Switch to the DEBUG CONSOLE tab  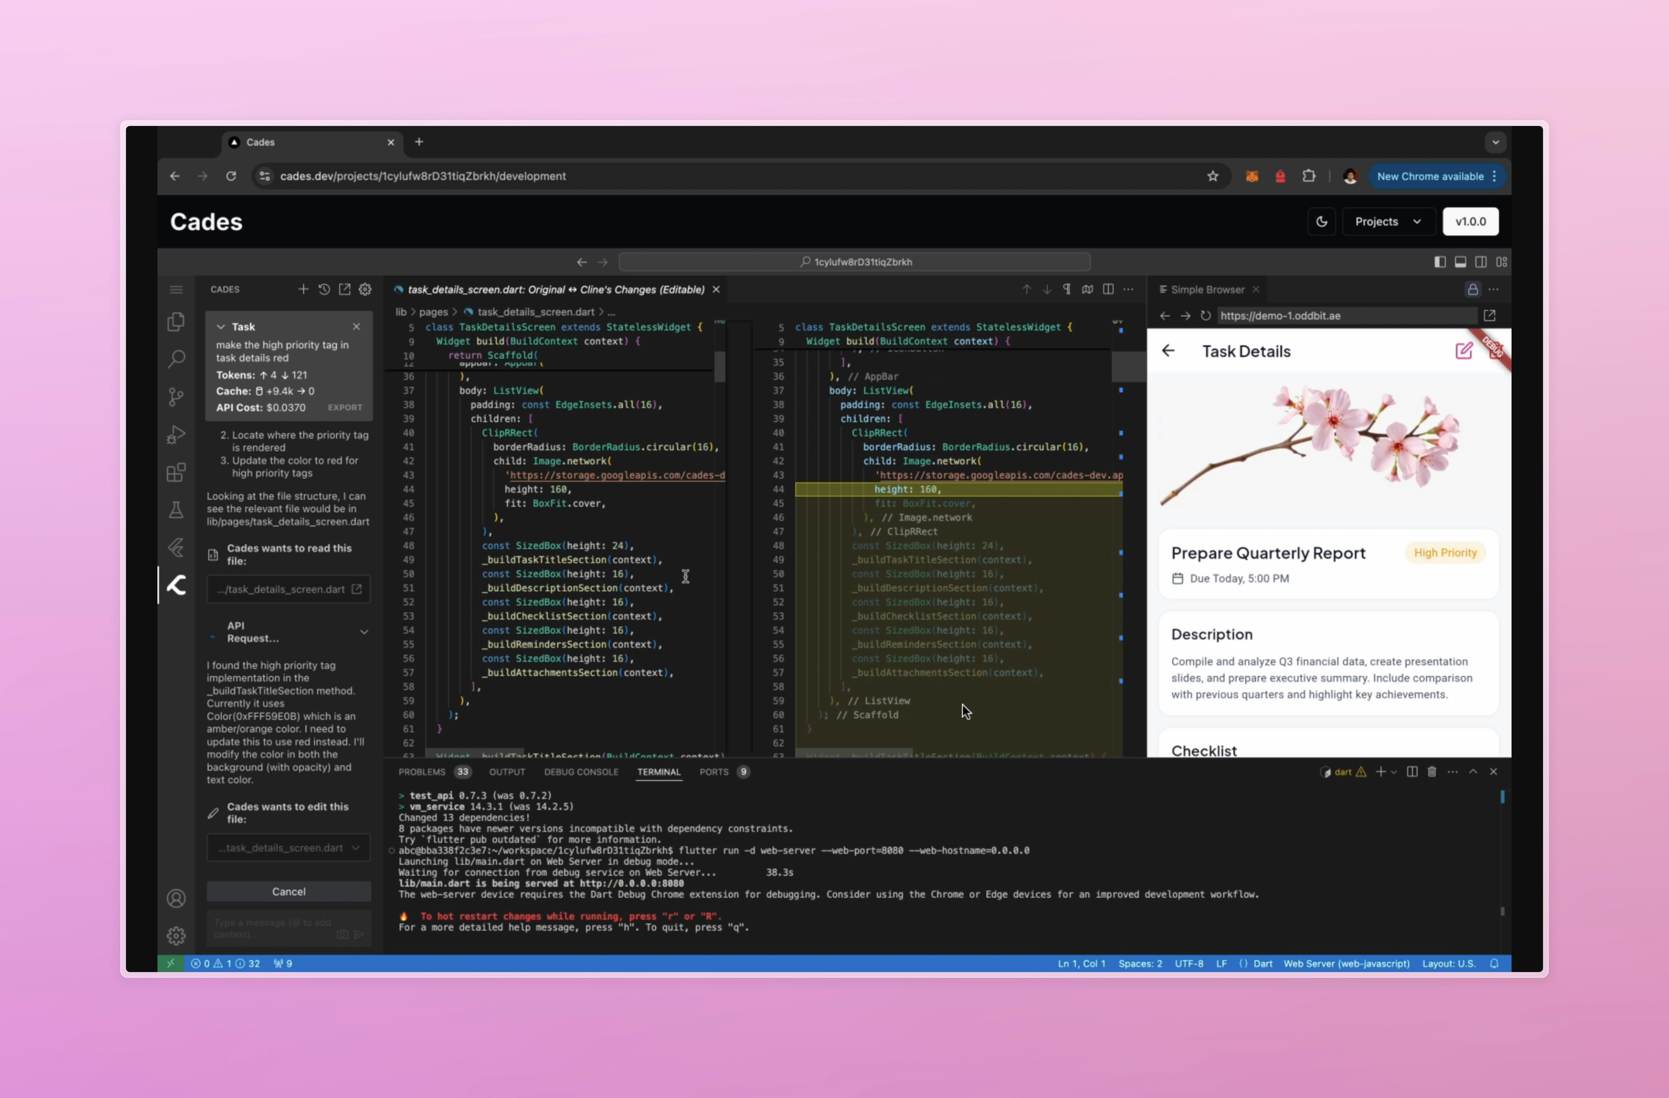(581, 772)
